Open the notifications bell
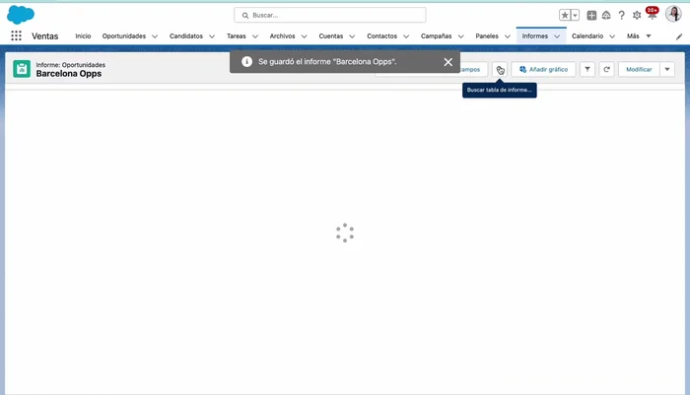 pos(651,16)
